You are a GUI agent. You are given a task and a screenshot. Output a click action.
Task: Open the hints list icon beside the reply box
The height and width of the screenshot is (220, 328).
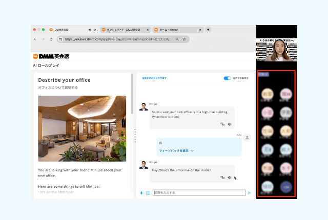coord(148,193)
